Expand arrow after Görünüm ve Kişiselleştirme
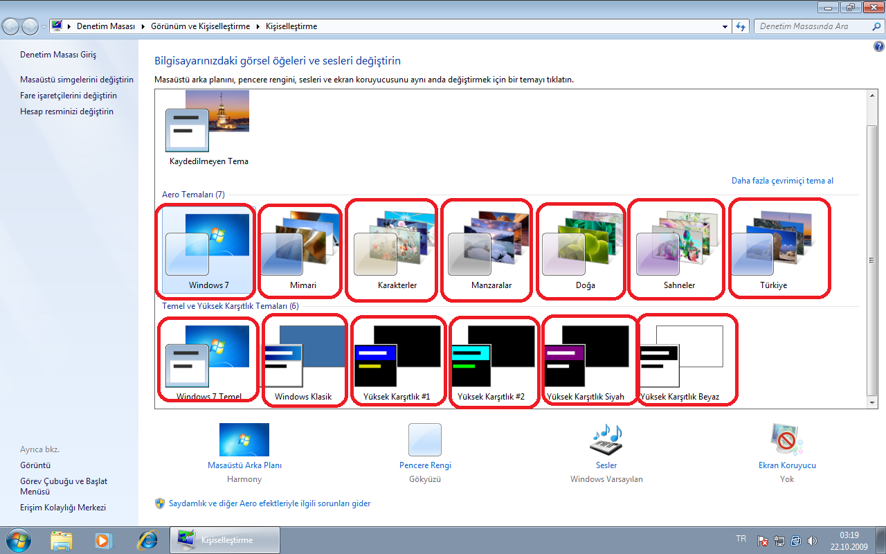 (259, 26)
